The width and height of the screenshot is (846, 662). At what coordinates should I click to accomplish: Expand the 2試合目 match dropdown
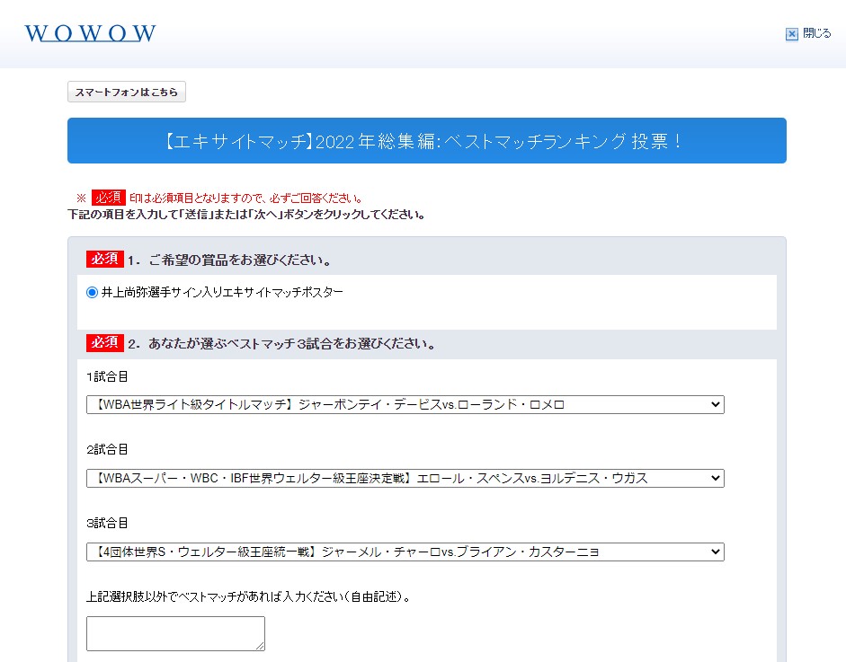[405, 478]
